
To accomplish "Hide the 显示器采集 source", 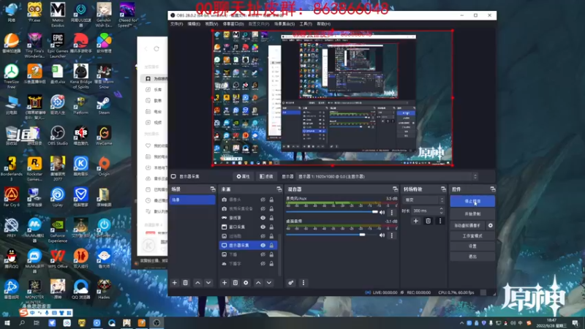I will coord(263,245).
